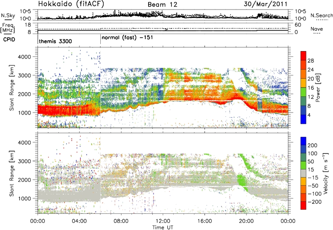Screen dimensions: 333x230
Task: Click the '28' power colorbar tick
Action: click(311, 61)
